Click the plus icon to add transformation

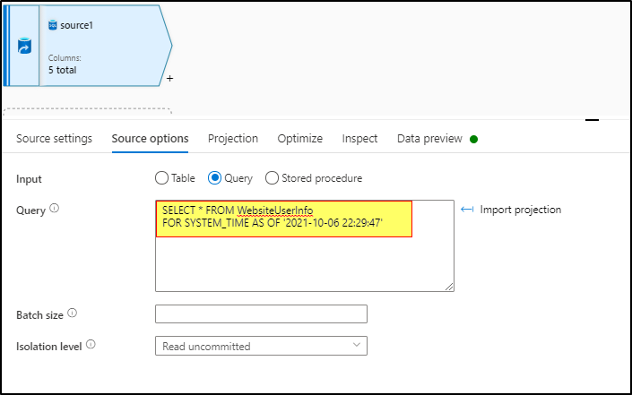pyautogui.click(x=169, y=79)
